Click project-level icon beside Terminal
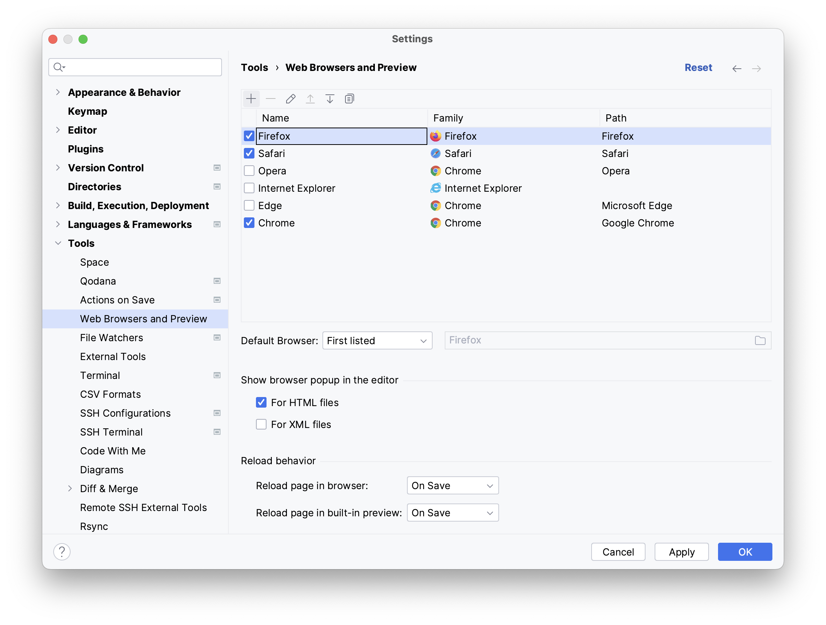This screenshot has height=625, width=826. (x=217, y=375)
